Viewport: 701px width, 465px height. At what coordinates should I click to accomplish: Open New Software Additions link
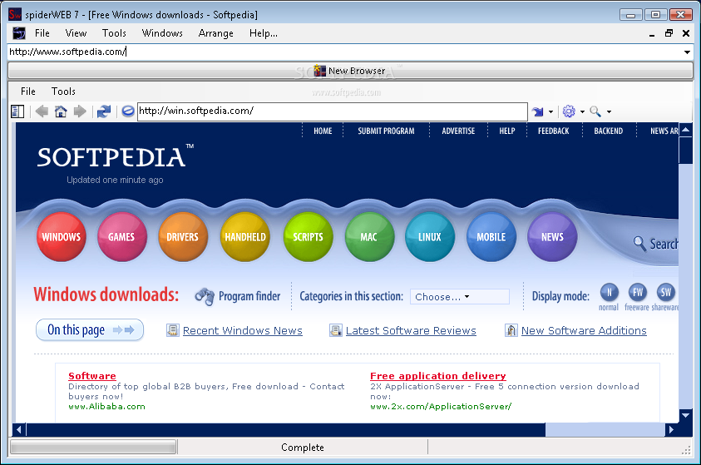tap(584, 330)
